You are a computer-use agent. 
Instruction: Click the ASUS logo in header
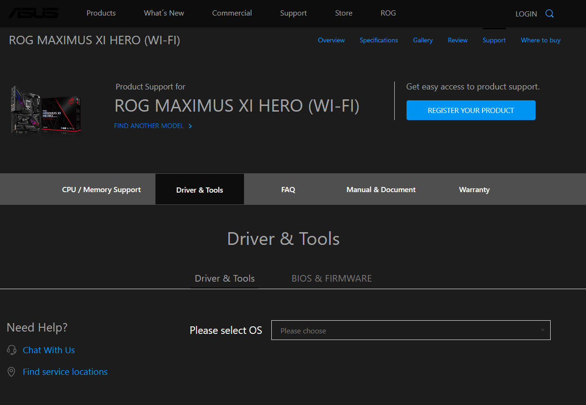pos(33,13)
